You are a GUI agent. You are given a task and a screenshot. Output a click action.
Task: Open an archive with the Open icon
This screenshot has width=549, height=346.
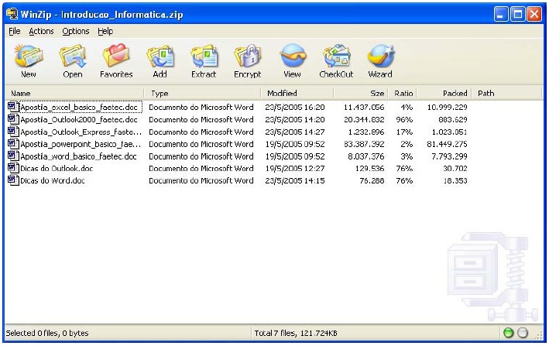tap(73, 56)
